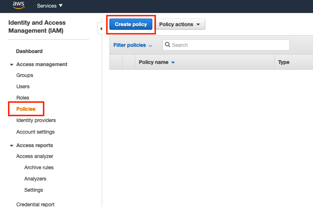Go to Users

tap(23, 86)
